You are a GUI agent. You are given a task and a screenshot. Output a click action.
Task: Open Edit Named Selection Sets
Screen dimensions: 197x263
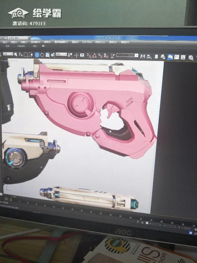click(x=113, y=56)
